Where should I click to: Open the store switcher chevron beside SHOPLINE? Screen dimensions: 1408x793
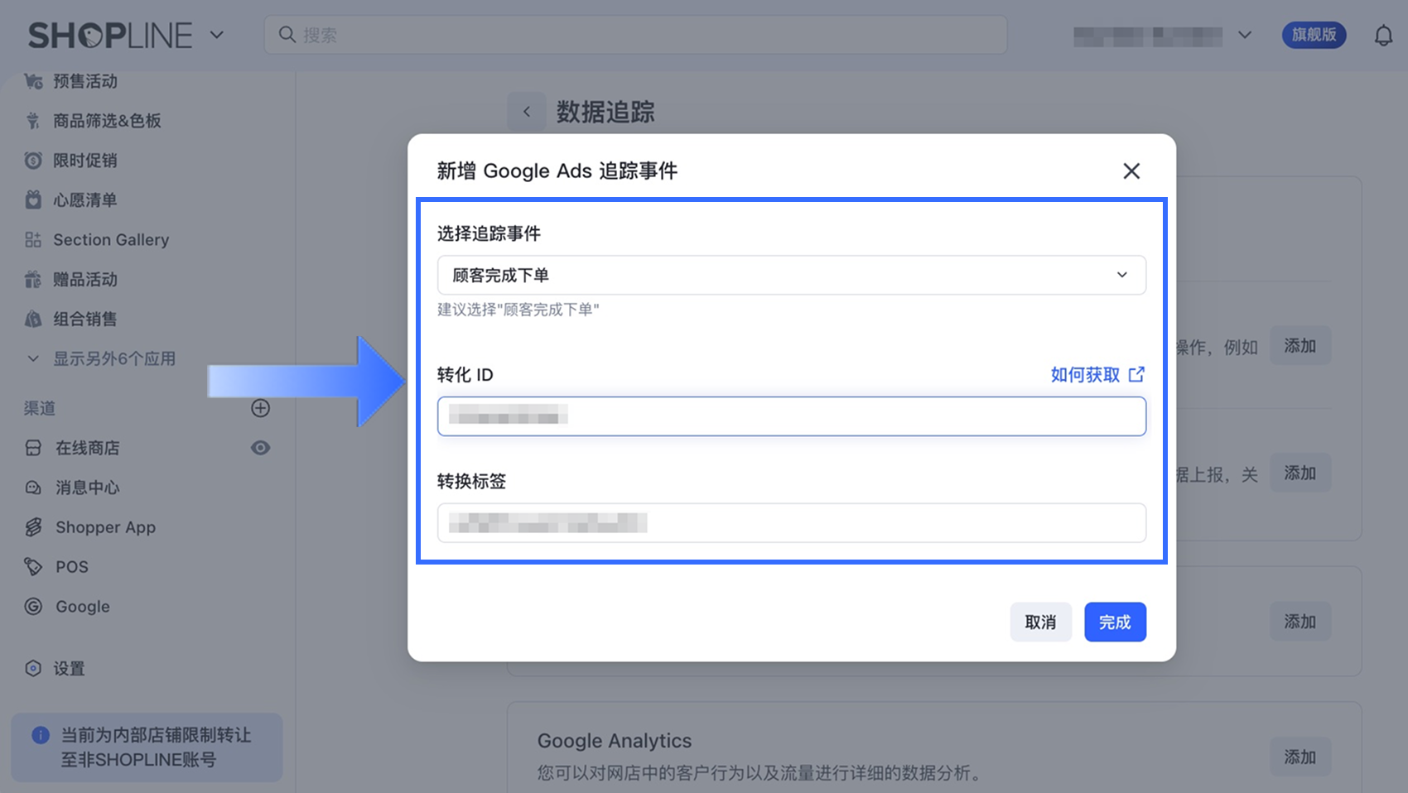(x=217, y=35)
